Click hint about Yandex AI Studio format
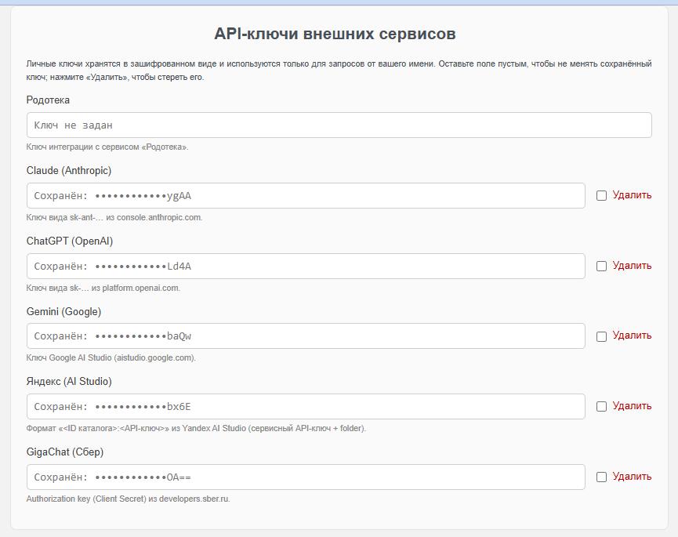This screenshot has height=537, width=678. [196, 429]
